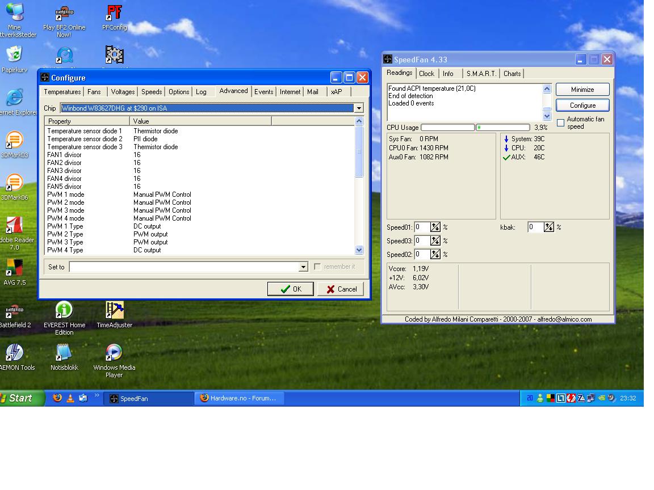
Task: Click the Value column header
Action: point(200,121)
